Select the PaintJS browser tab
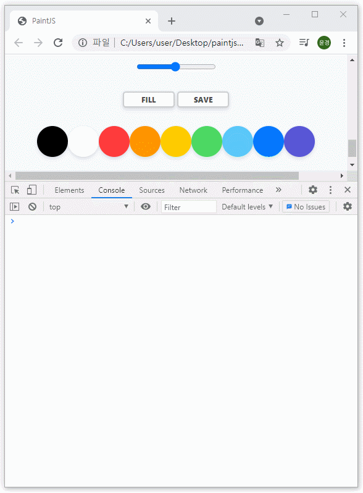Screen dimensions: 363x493 pos(83,21)
